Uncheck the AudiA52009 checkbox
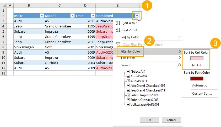221x127 pixels. [x=128, y=76]
